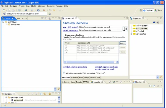166x108 pixels.
Task: Click the lock icon in Navigator toolbar
Action: point(50,94)
